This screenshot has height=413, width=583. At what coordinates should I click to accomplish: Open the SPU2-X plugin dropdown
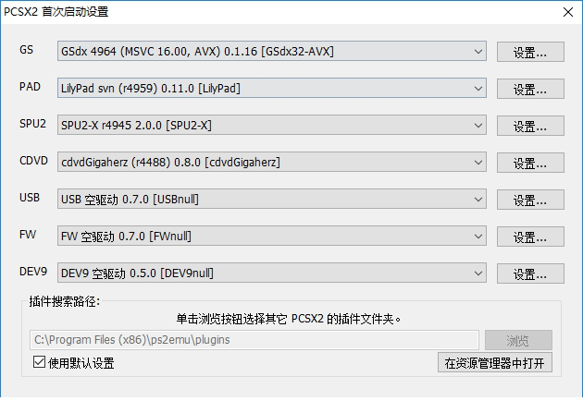(271, 126)
